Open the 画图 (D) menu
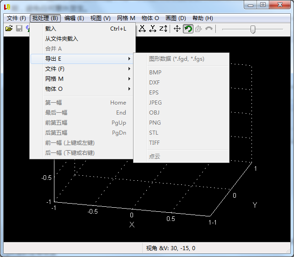 (x=176, y=18)
